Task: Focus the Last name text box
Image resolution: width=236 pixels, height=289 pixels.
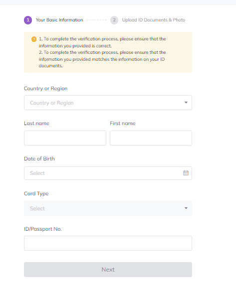Action: [x=65, y=138]
